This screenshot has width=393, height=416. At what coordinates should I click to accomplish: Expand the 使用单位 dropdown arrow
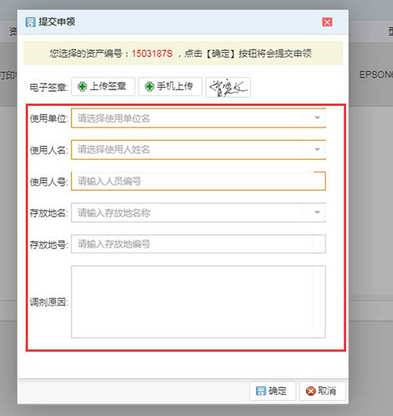[317, 118]
